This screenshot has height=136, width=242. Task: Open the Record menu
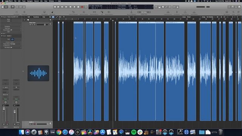(36, 1)
